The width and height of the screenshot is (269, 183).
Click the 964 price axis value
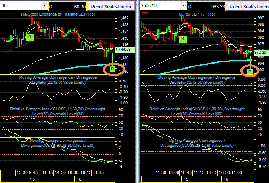(x=261, y=63)
